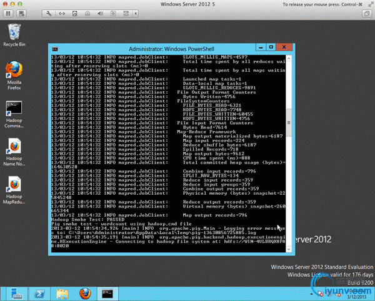This screenshot has height=301, width=375.
Task: Select the Hadoop Command Line shortcut
Action: coord(14,114)
